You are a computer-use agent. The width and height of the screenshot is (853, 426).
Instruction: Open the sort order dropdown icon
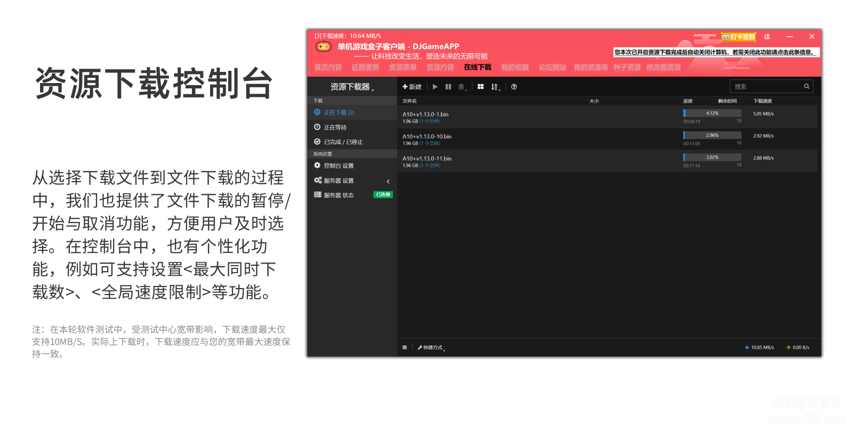(495, 87)
